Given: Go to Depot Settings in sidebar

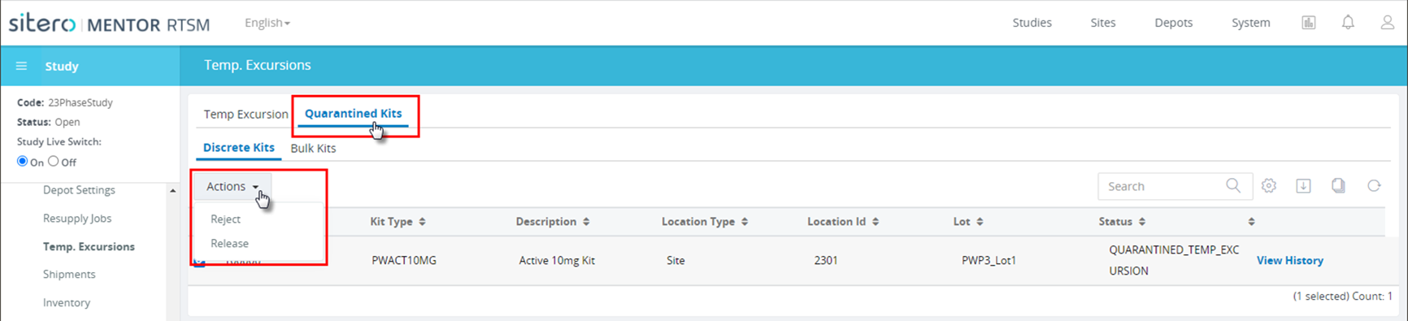Looking at the screenshot, I should point(79,190).
